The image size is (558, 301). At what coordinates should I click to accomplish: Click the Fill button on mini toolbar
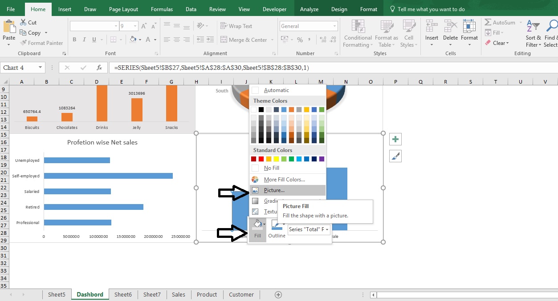coord(257,229)
